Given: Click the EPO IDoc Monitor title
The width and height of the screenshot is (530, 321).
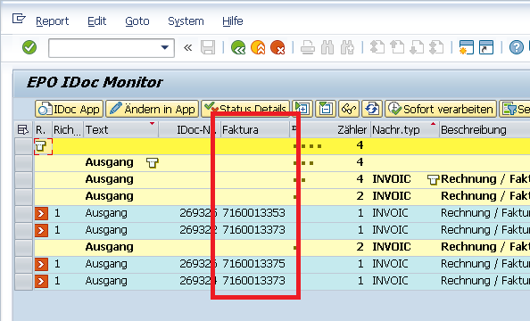Looking at the screenshot, I should point(95,82).
